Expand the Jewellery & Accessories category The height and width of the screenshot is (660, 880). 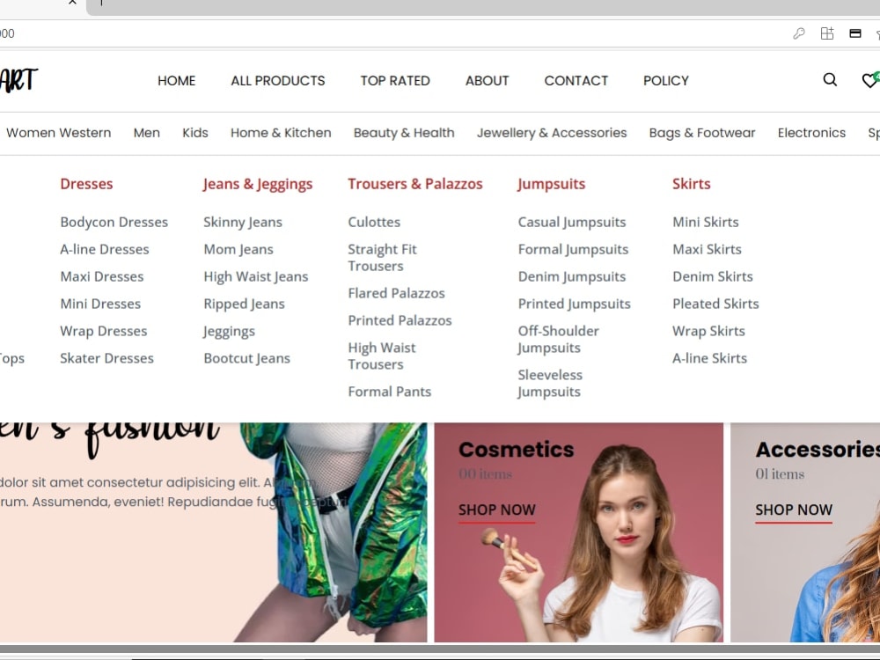tap(552, 133)
